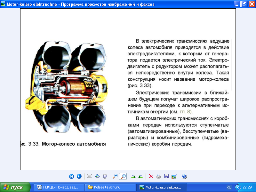Click the clock showing 22:29
Screen dimensions: 256x192
click(x=247, y=187)
